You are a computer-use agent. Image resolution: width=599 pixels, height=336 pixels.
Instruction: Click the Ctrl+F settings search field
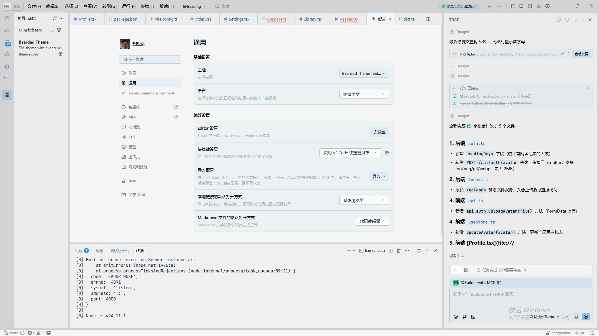pyautogui.click(x=150, y=59)
